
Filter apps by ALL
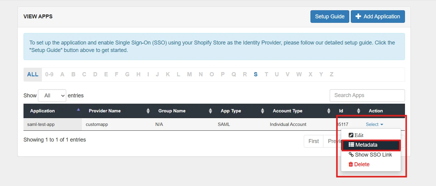click(x=33, y=74)
